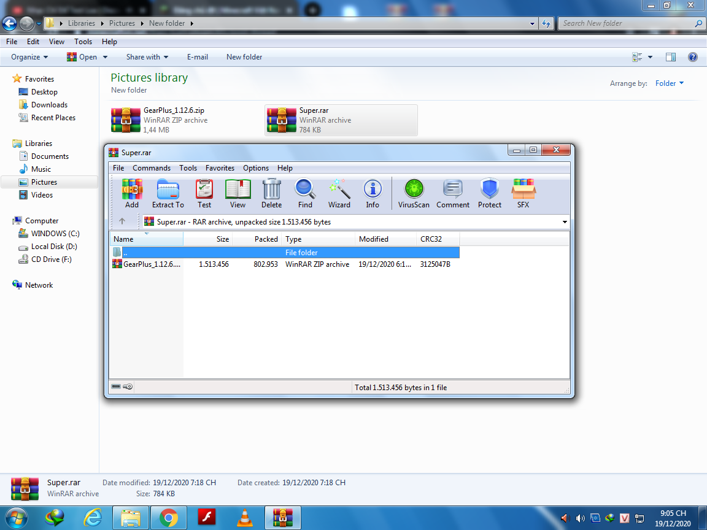Click Libraries in address breadcrumb
Screen dimensions: 707x530
pos(82,23)
